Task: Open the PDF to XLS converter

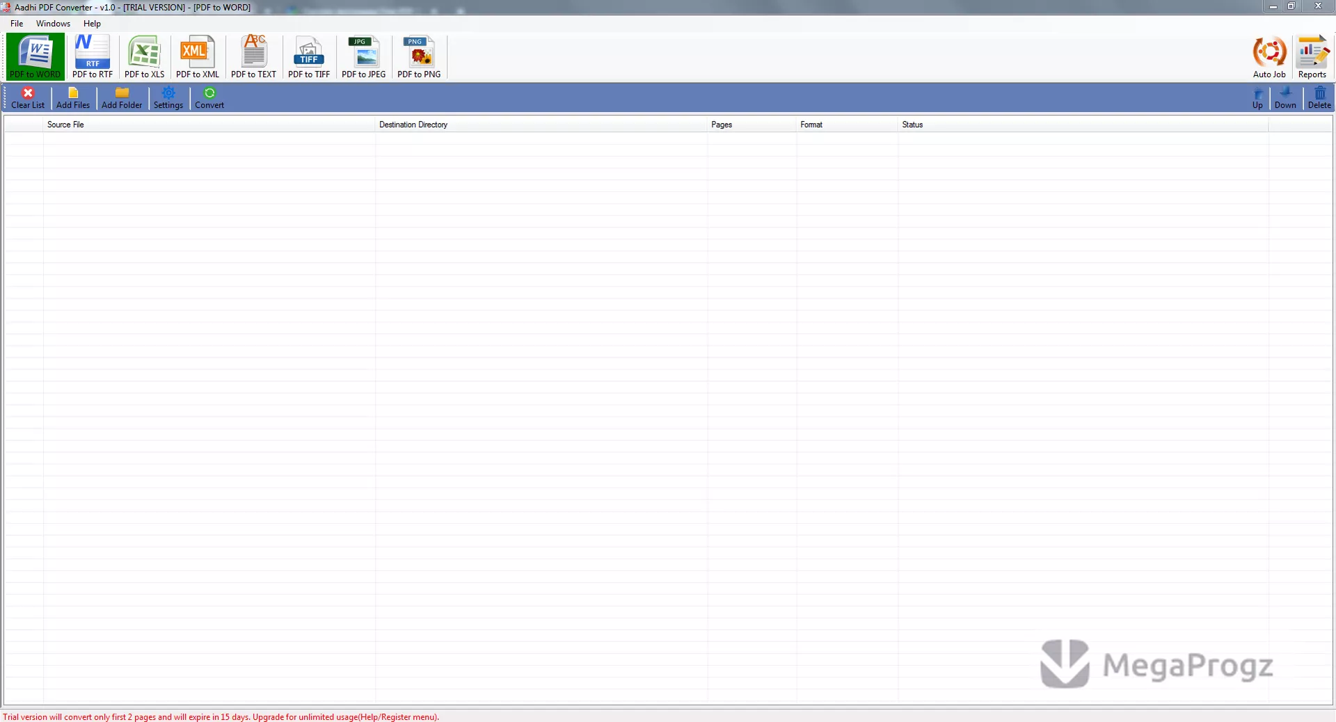Action: [x=145, y=57]
